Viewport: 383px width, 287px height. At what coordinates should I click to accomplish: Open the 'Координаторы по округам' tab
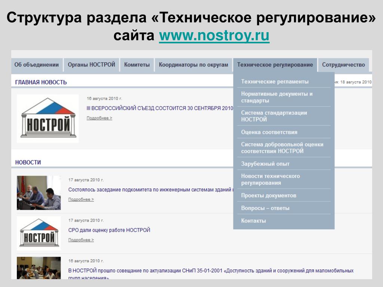click(193, 65)
